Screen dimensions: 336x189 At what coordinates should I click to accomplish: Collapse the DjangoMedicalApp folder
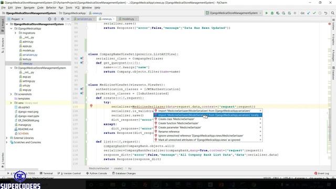coord(11,28)
